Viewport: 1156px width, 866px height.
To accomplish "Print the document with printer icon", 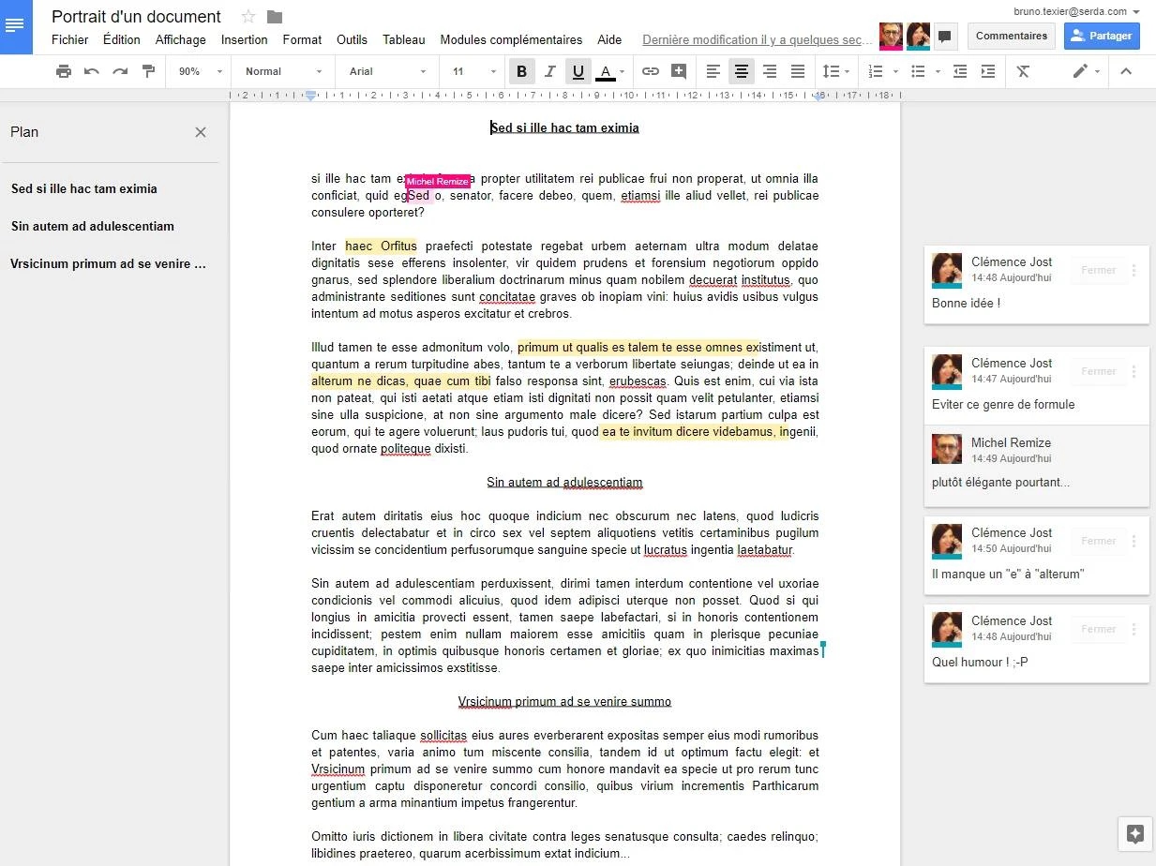I will [63, 71].
